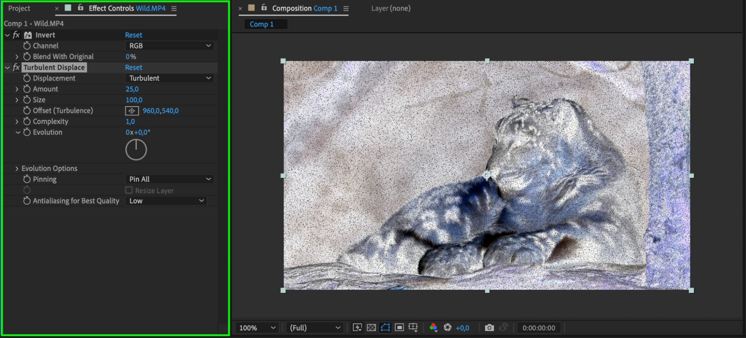
Task: Click the Take Snapshot camera icon
Action: point(489,328)
